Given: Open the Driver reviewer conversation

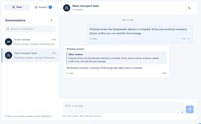Looking at the screenshot, I should 30,42.
